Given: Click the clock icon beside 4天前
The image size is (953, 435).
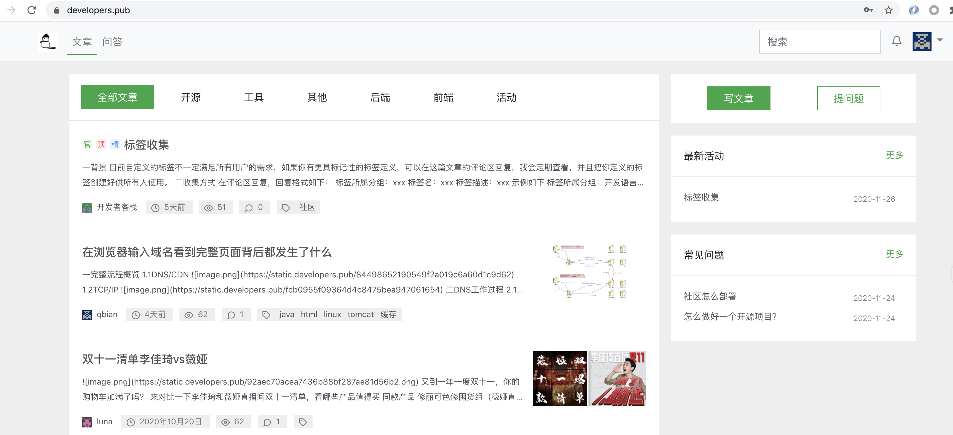Looking at the screenshot, I should [x=136, y=315].
